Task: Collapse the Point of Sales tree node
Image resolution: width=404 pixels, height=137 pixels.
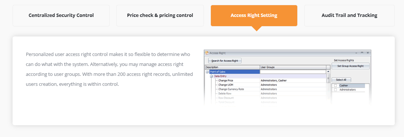Action: (207, 72)
